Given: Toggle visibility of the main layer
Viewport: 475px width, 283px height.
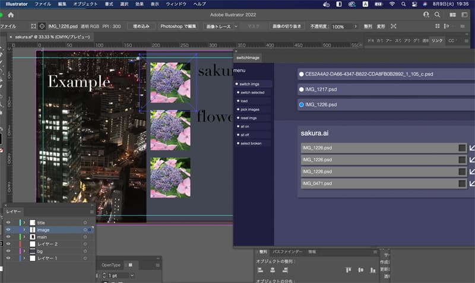Looking at the screenshot, I should [x=8, y=237].
